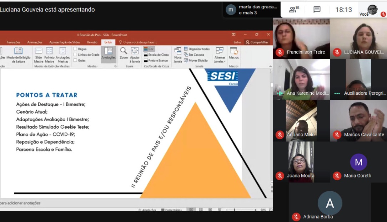
Task: Click zoom in plus in status bar
Action: [x=256, y=210]
